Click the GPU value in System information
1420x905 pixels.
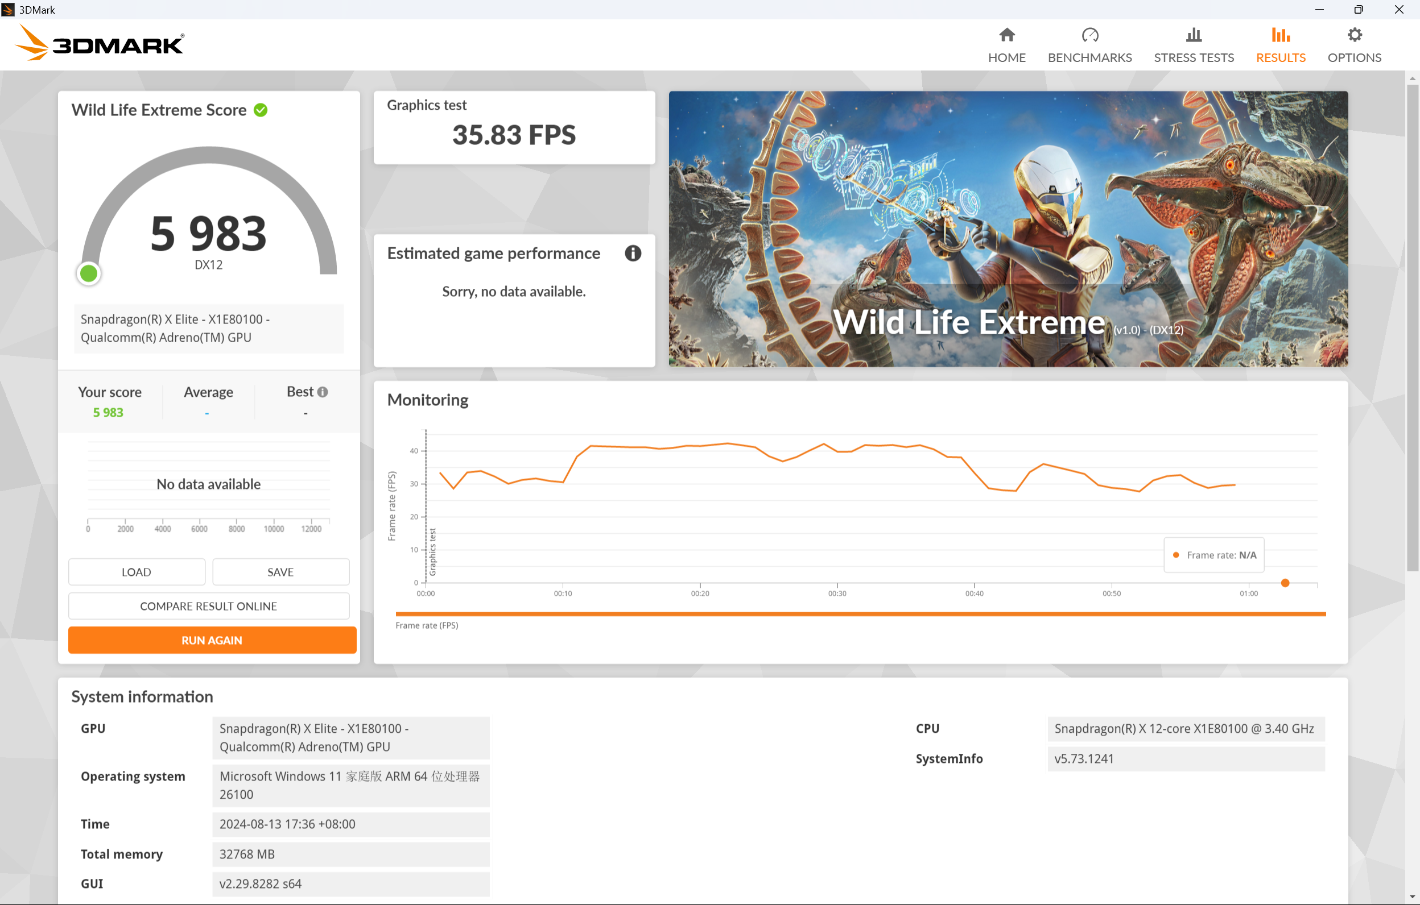[x=351, y=737]
